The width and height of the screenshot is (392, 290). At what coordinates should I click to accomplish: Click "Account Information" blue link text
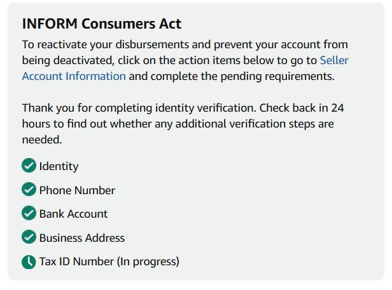coord(74,76)
